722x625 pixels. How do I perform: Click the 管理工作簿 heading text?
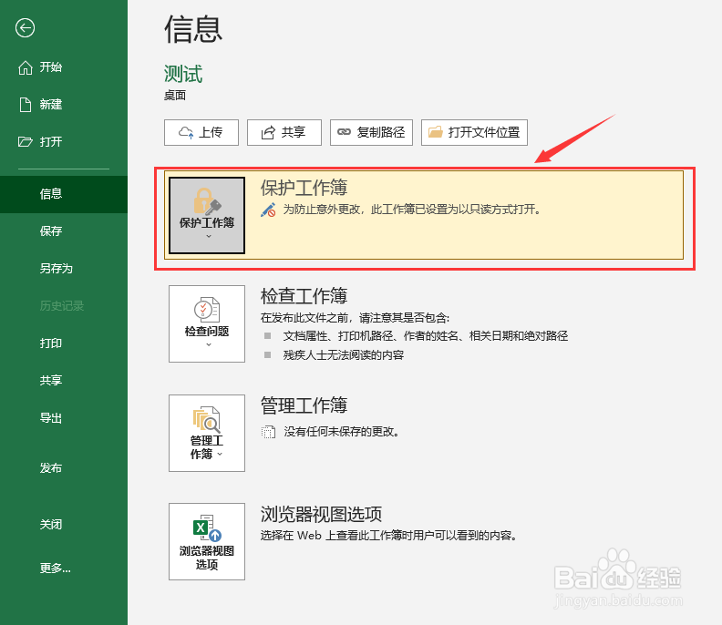304,405
